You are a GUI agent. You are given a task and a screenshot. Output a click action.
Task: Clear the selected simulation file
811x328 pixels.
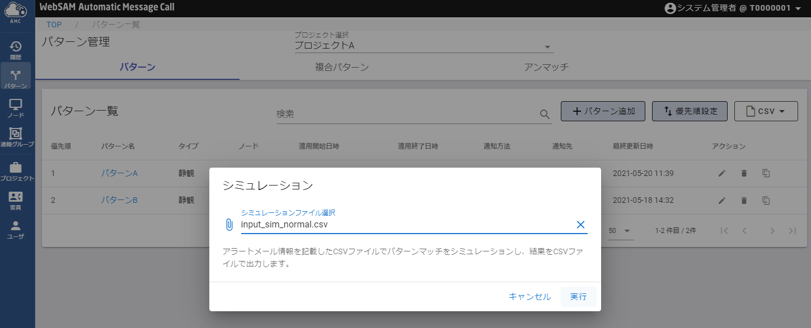pos(580,225)
